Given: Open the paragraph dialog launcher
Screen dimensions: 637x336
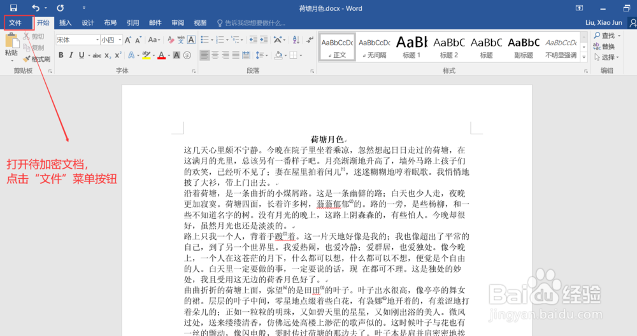Looking at the screenshot, I should [312, 71].
